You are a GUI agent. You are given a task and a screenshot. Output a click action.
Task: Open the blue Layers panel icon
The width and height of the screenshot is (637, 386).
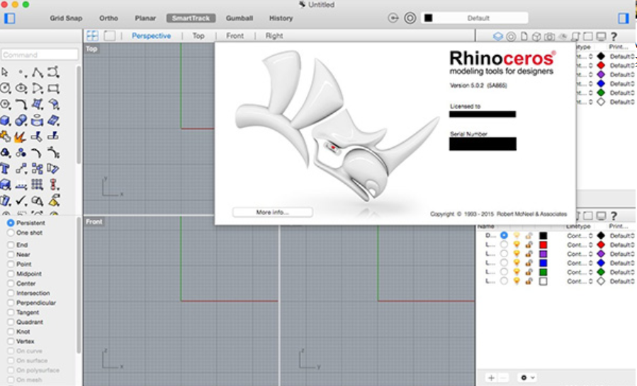498,37
